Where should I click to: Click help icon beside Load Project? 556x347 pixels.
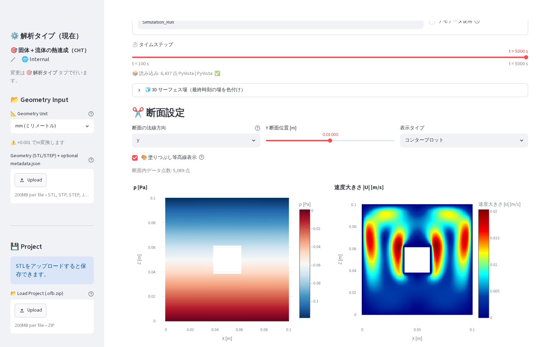91,294
